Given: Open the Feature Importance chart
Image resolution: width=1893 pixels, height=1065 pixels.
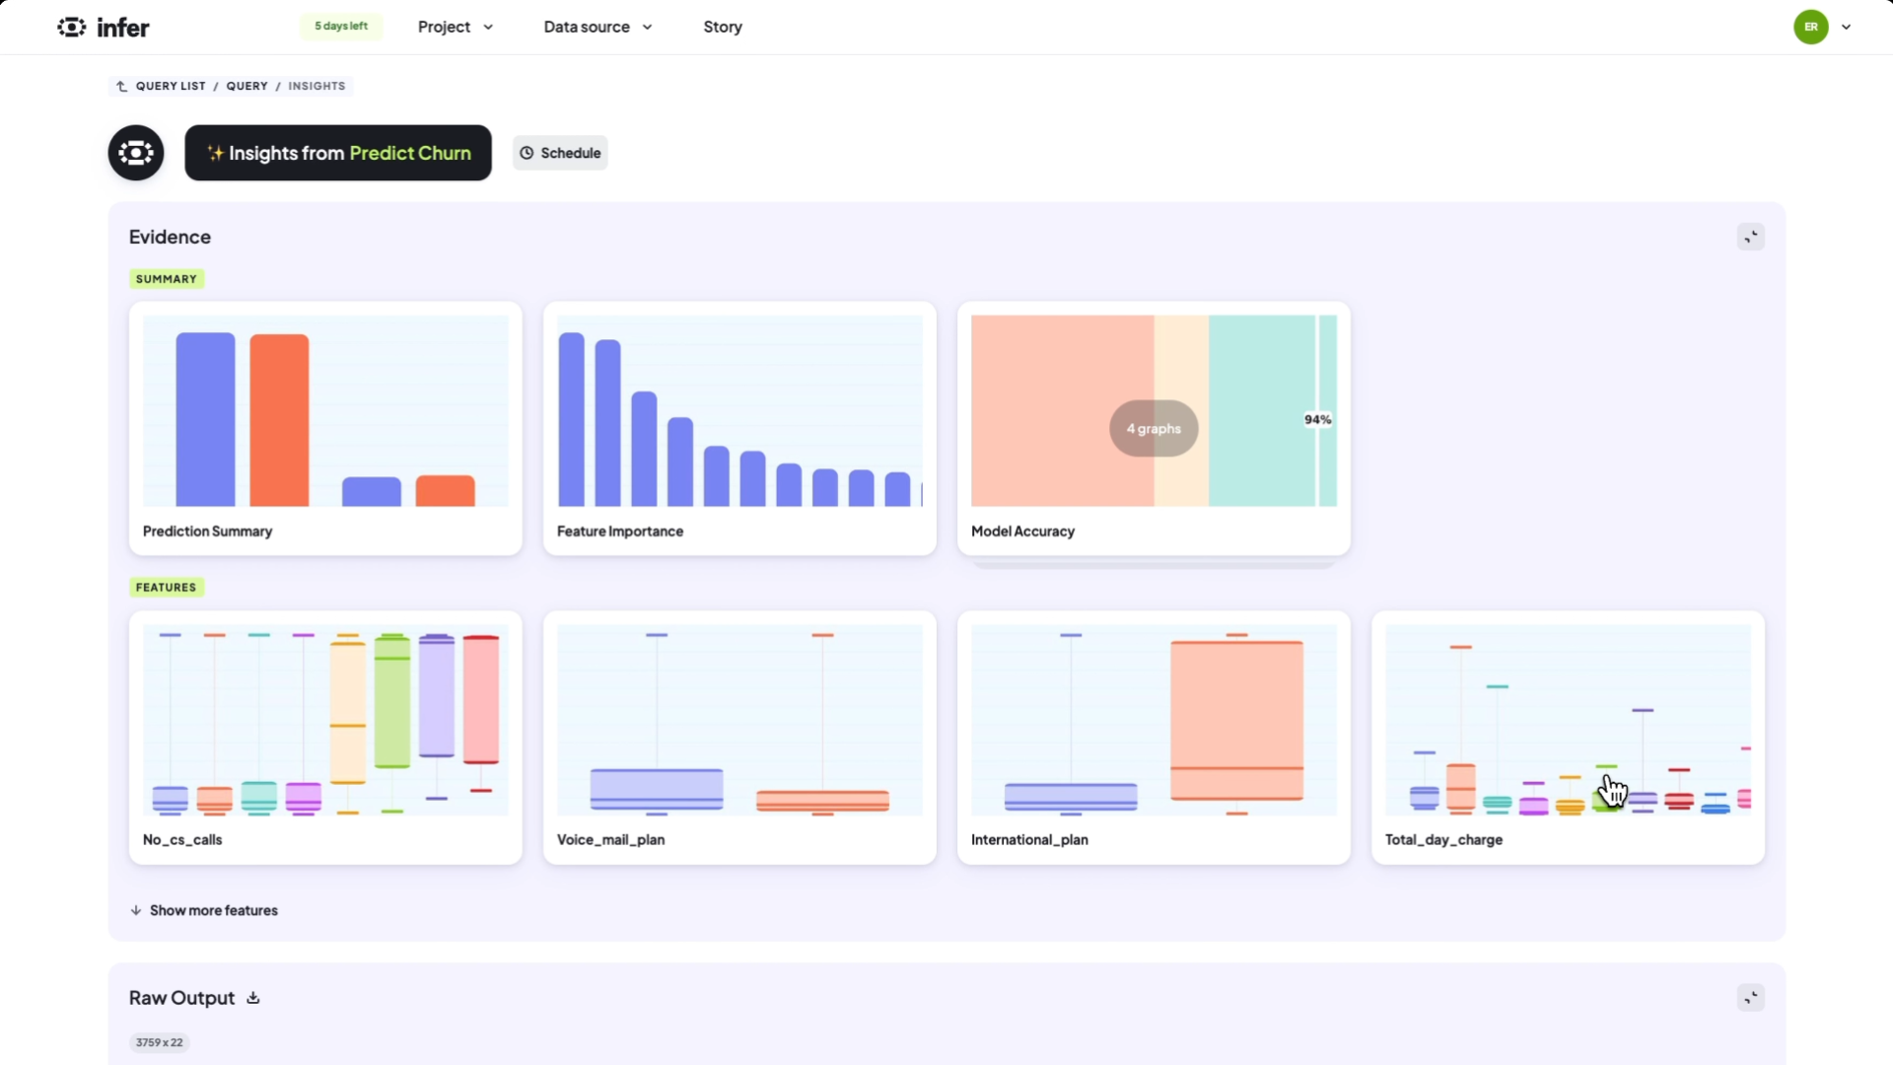Looking at the screenshot, I should tap(739, 428).
